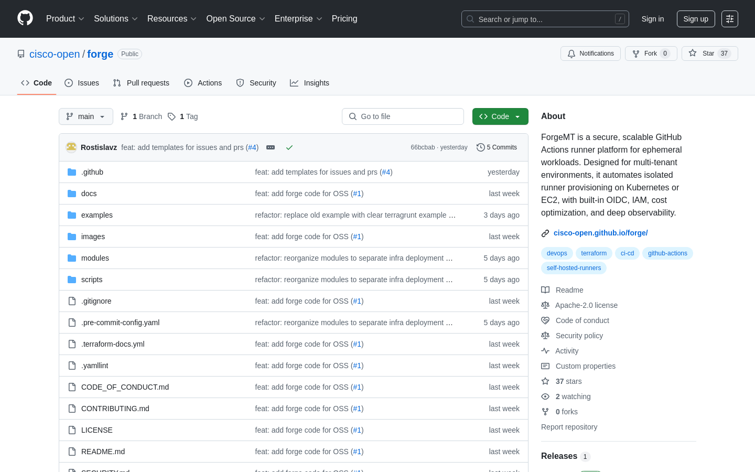This screenshot has width=755, height=472.
Task: Click the Readme book icon
Action: coord(545,290)
